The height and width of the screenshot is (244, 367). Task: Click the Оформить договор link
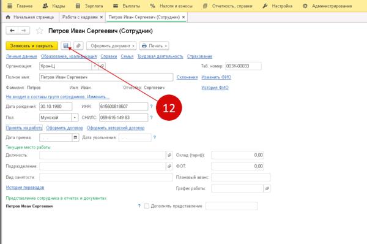(65, 128)
